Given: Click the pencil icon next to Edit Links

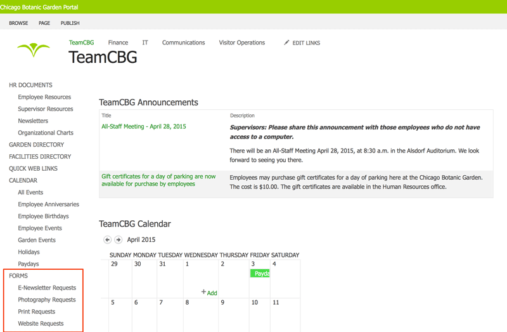Looking at the screenshot, I should [286, 43].
